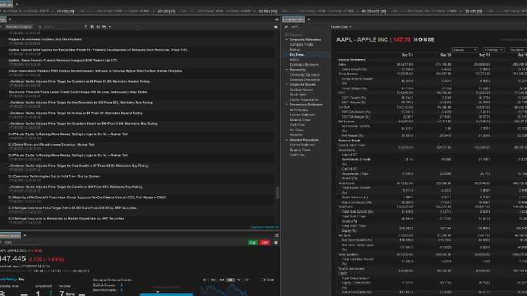Open Estimates Summary in research tree

pos(304,64)
